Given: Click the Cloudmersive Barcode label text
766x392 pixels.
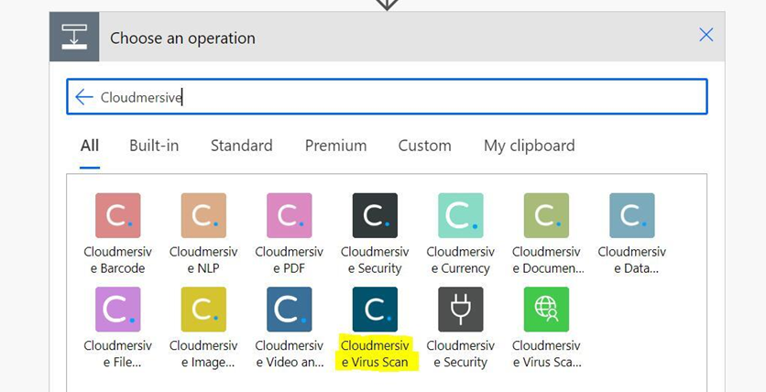Looking at the screenshot, I should click(117, 260).
